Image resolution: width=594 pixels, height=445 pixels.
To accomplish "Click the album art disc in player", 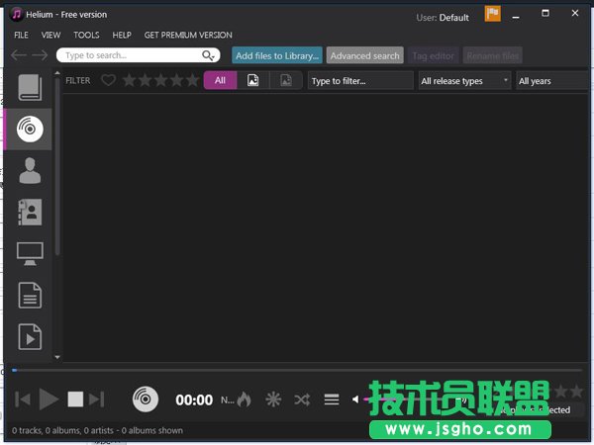I will pos(146,399).
